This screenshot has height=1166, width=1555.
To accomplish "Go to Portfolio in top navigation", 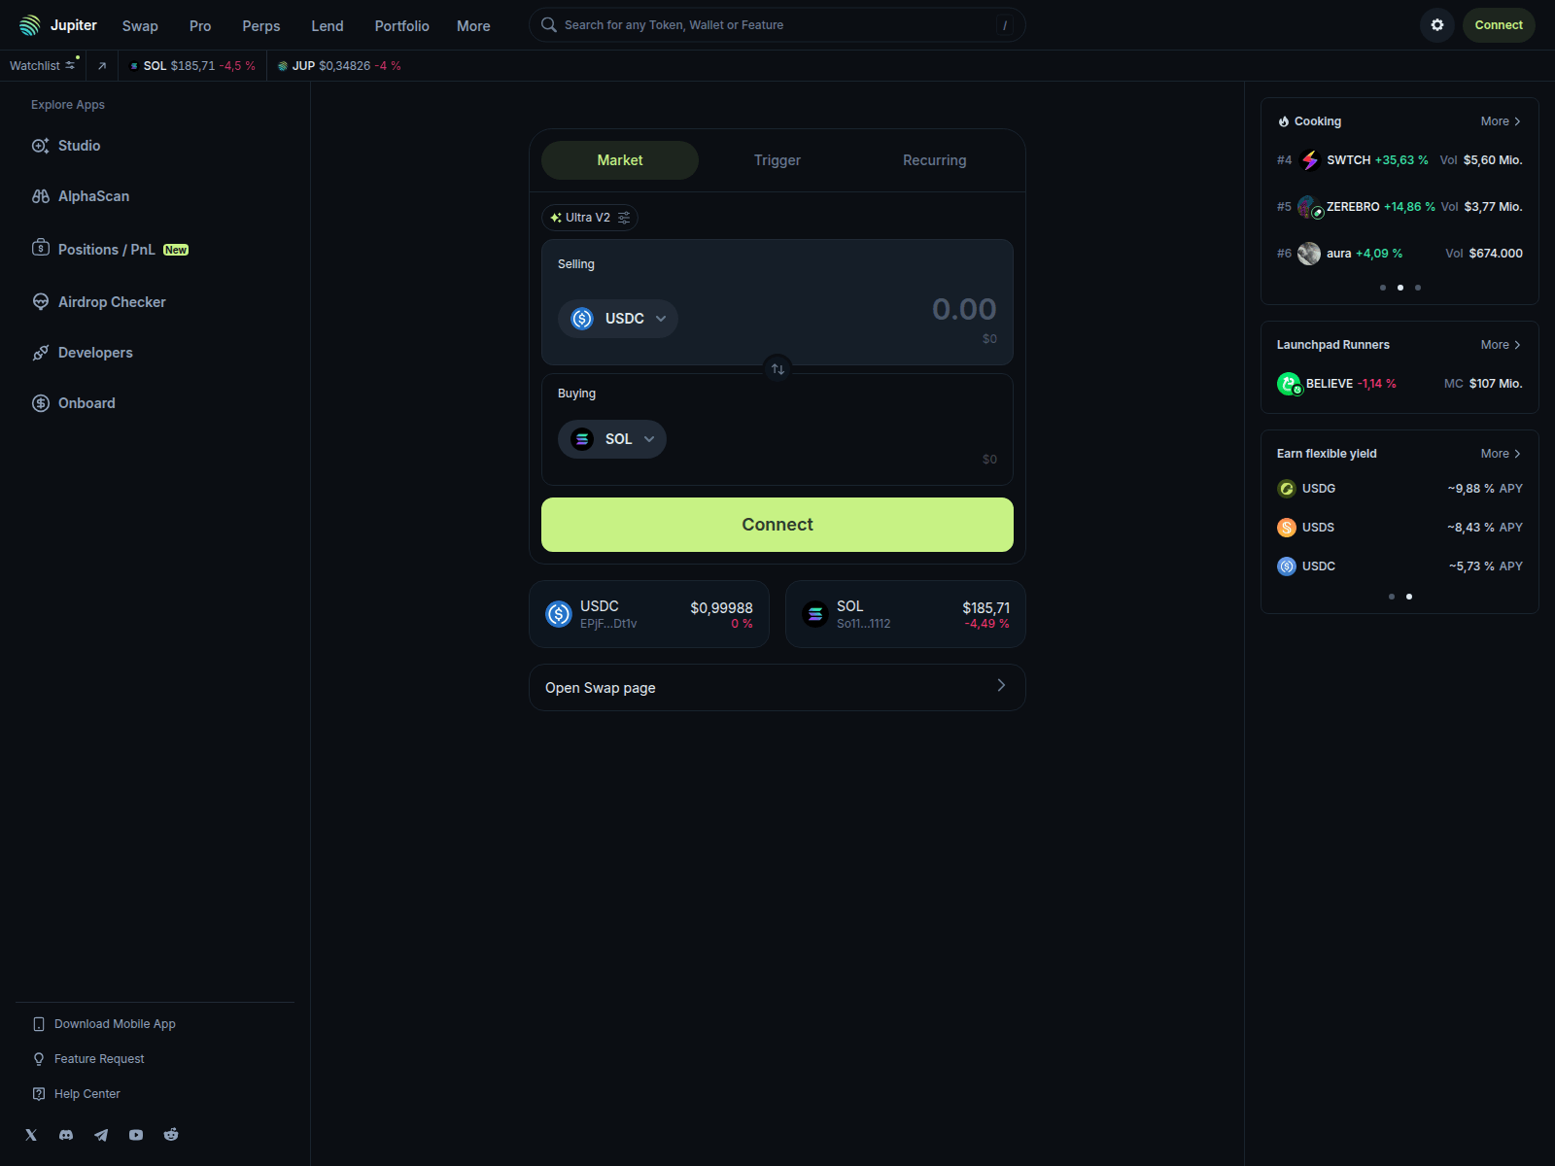I will [x=402, y=26].
